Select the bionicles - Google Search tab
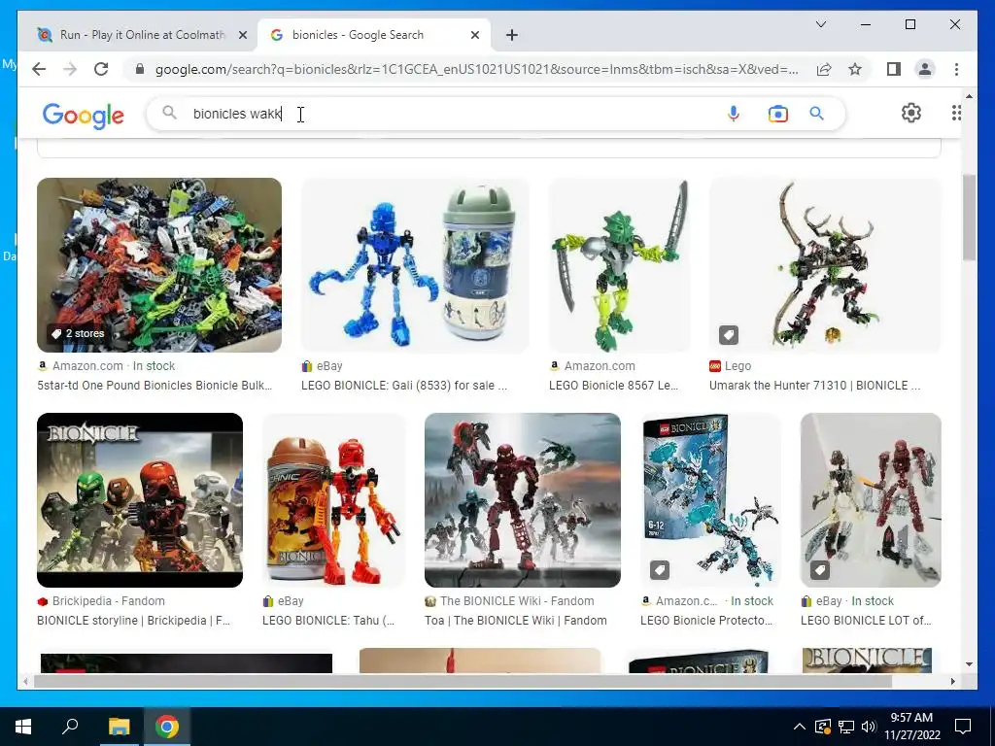Image resolution: width=995 pixels, height=746 pixels. [x=373, y=35]
